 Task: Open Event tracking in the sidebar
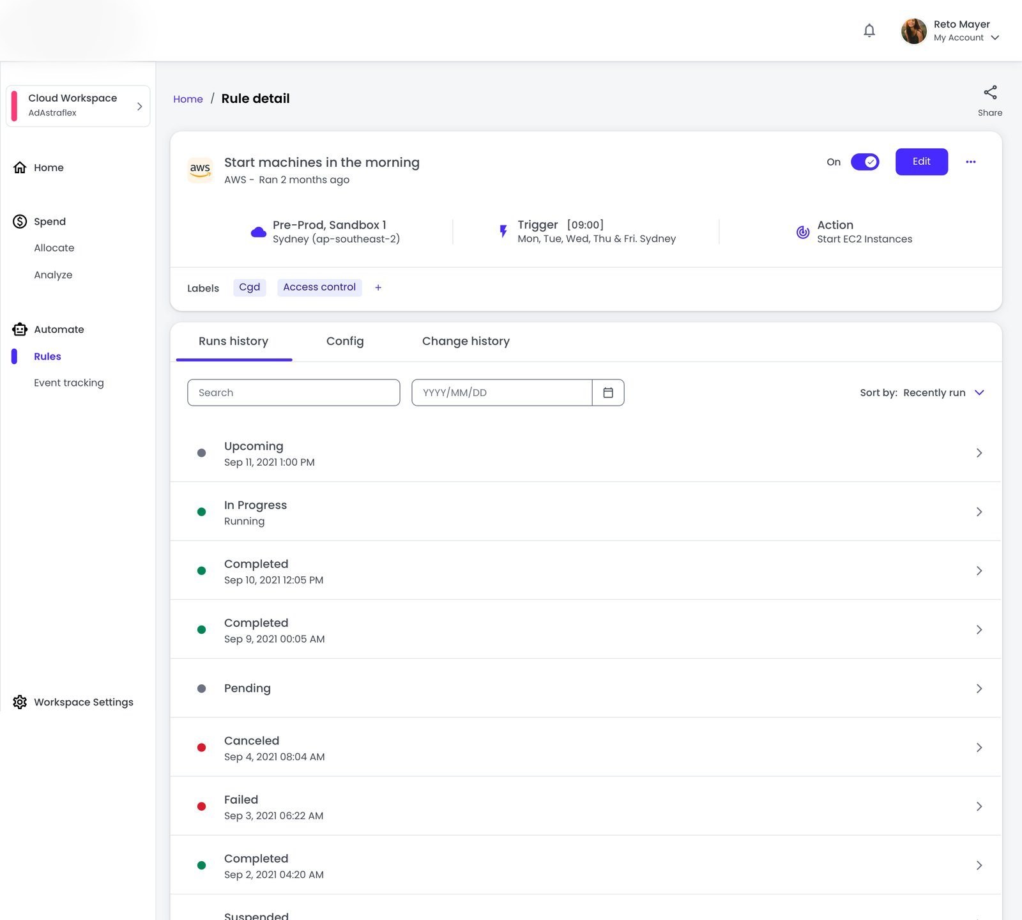pos(69,383)
